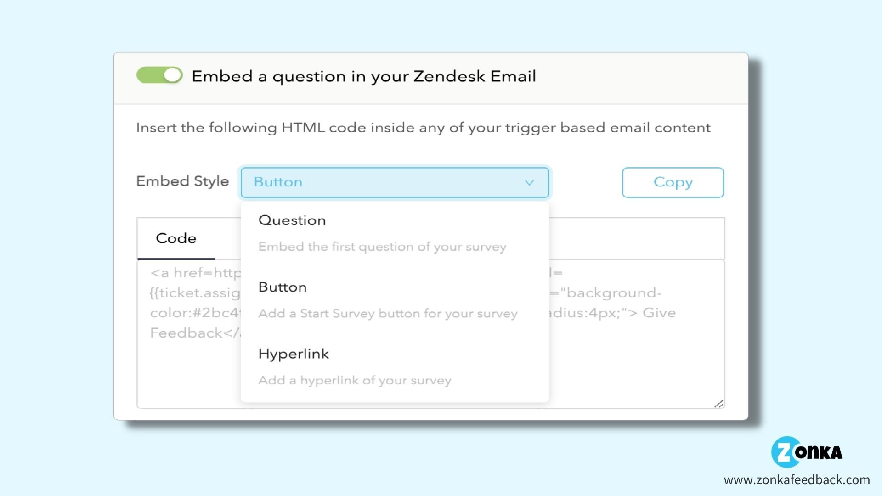This screenshot has width=882, height=496.
Task: Open the www.zonkafeedback.com link
Action: [797, 480]
